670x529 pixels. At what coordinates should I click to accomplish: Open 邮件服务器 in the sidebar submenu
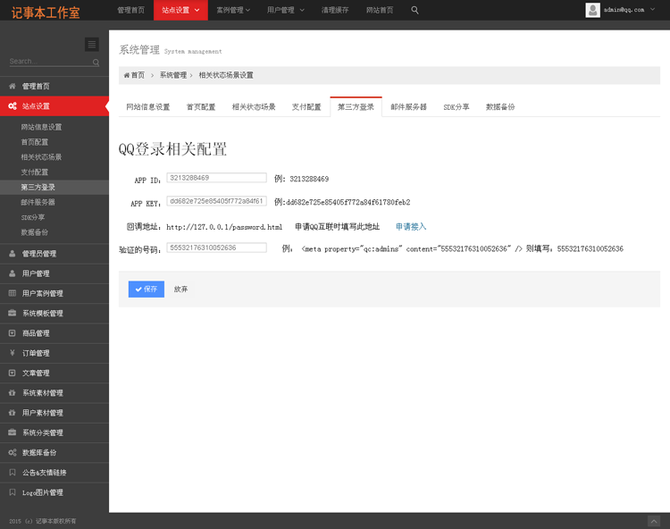(38, 202)
